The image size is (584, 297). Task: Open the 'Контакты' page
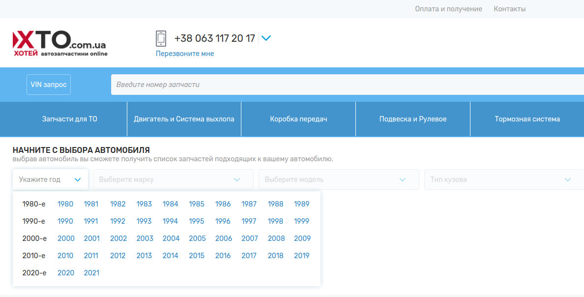click(x=509, y=9)
